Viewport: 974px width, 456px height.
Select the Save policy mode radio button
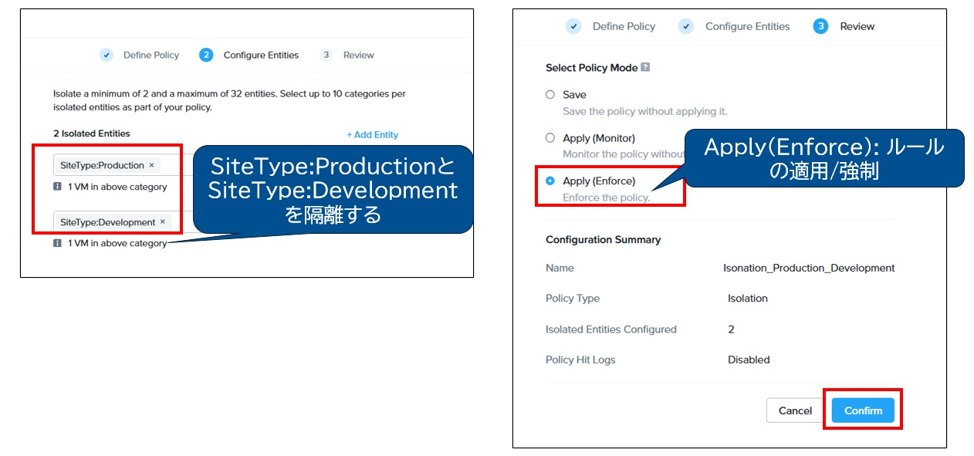click(550, 95)
